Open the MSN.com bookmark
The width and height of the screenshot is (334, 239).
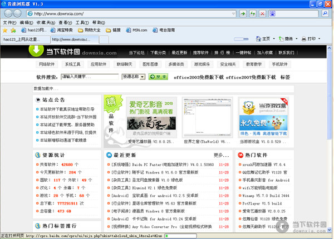coord(136,30)
